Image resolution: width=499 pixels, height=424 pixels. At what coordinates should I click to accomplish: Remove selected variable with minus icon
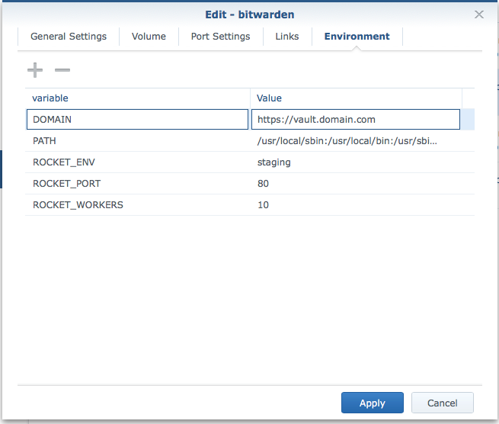pos(62,70)
